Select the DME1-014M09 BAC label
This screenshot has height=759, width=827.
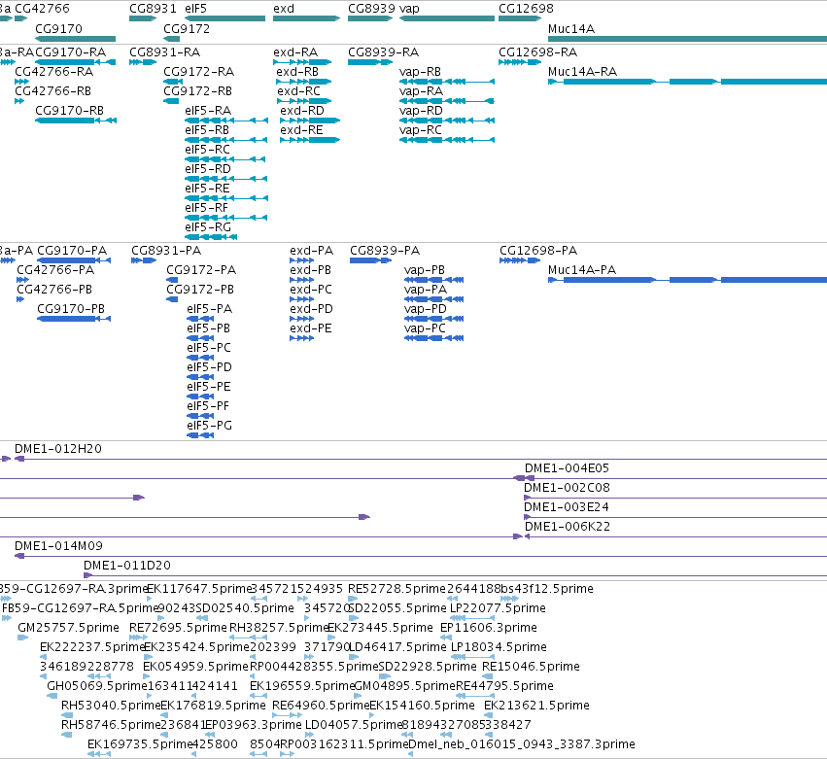[58, 546]
